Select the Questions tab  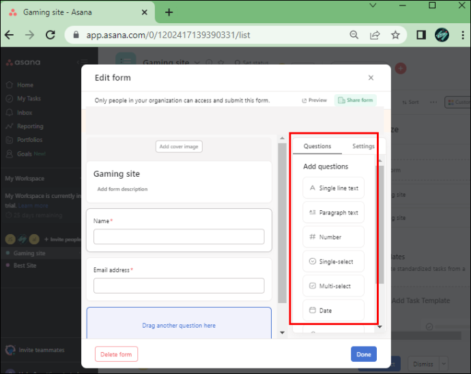317,146
